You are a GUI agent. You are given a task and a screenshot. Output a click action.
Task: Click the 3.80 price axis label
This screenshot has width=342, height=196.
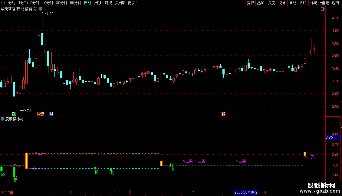point(335,43)
